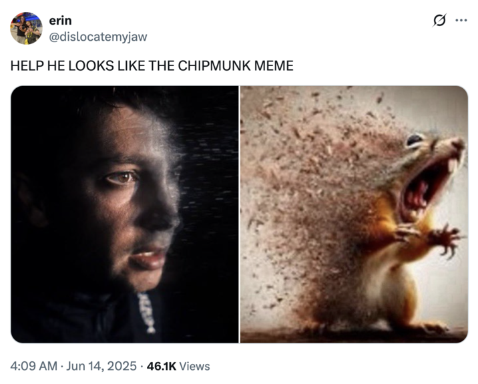The width and height of the screenshot is (478, 384).
Task: Click the word MEME in the tweet
Action: click(x=276, y=66)
